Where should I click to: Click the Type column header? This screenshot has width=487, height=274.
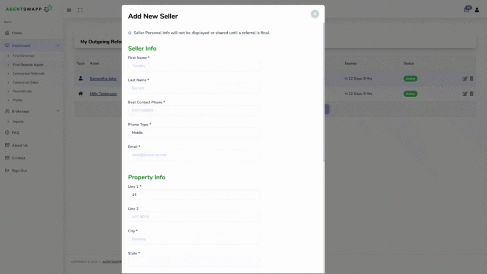click(81, 64)
